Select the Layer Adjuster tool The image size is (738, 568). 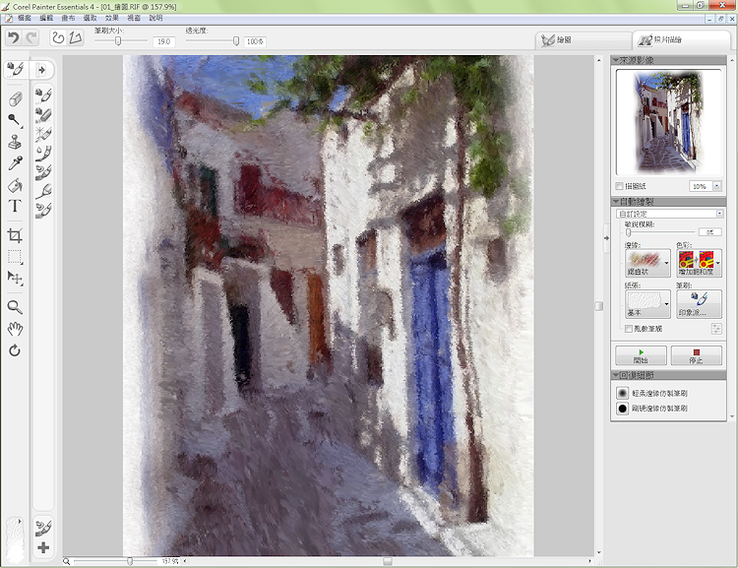click(x=15, y=279)
